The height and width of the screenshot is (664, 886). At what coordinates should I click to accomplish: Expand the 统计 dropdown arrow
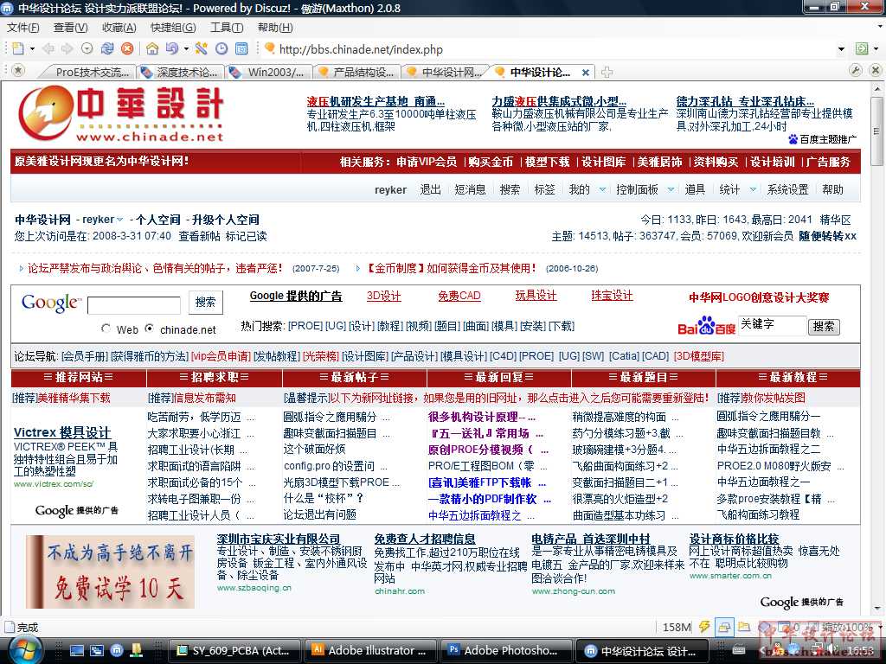coord(753,189)
